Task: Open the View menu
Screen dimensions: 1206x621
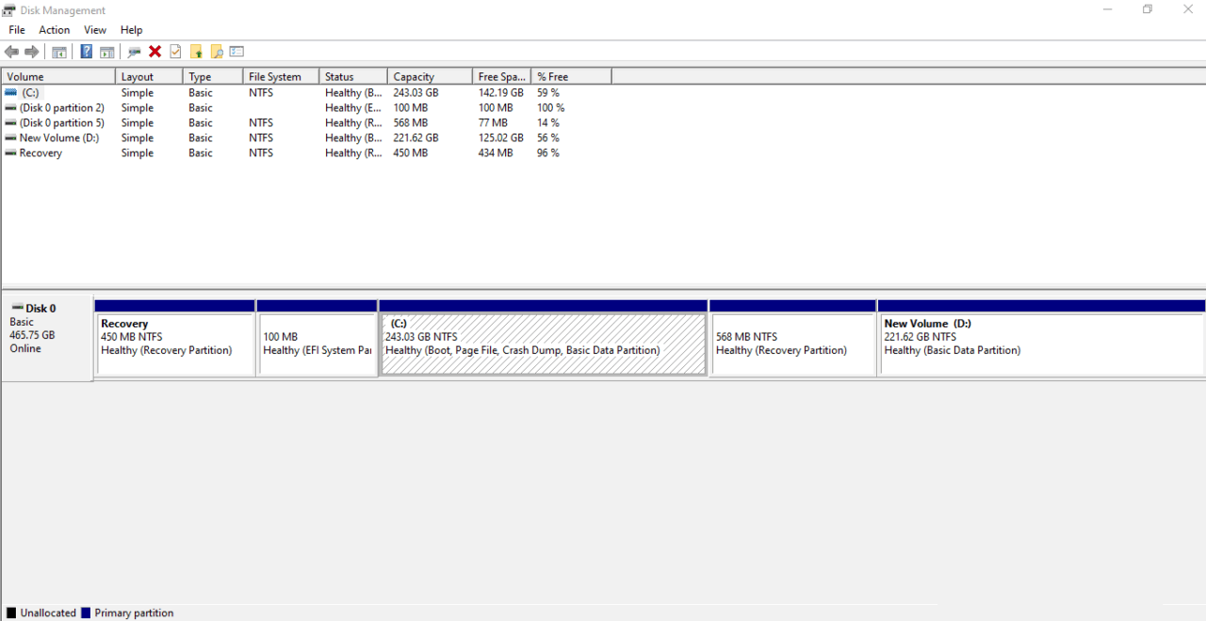Action: 95,30
